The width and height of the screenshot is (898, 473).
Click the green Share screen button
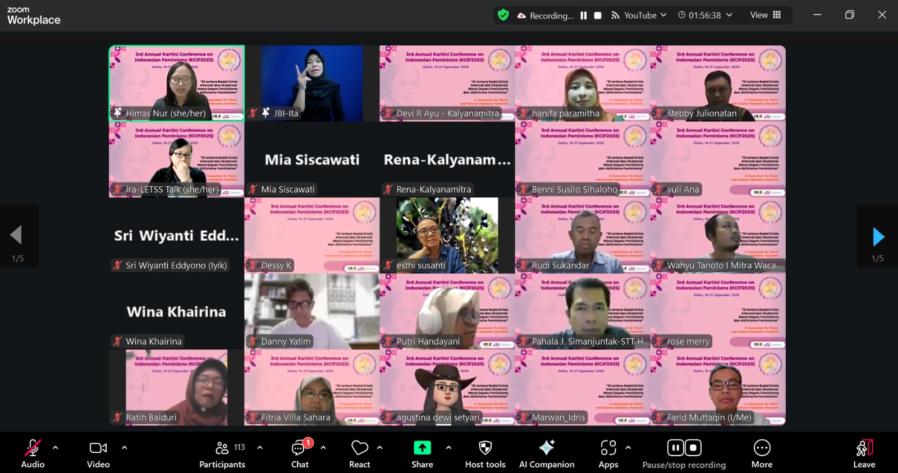pyautogui.click(x=422, y=448)
